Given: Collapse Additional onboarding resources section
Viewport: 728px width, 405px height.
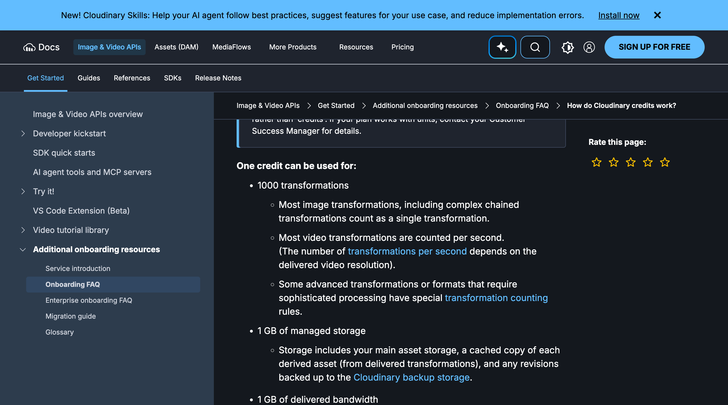Looking at the screenshot, I should pos(23,249).
